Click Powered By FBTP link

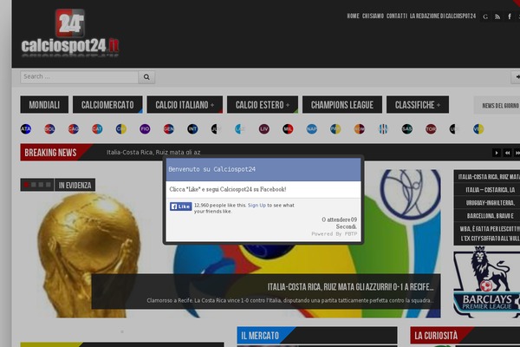(x=335, y=233)
